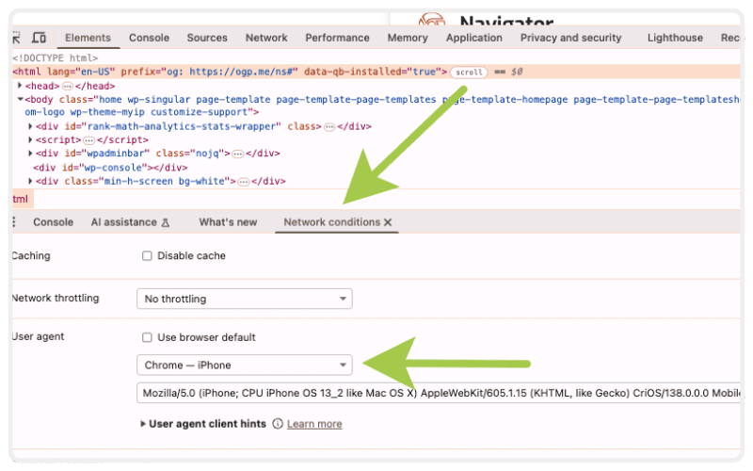Open the Application tab
Screen dimensions: 753x471
coord(474,38)
